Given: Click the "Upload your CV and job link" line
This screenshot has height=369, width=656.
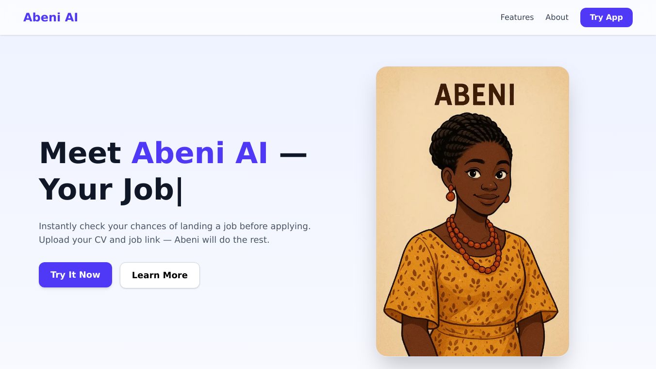Looking at the screenshot, I should point(154,240).
